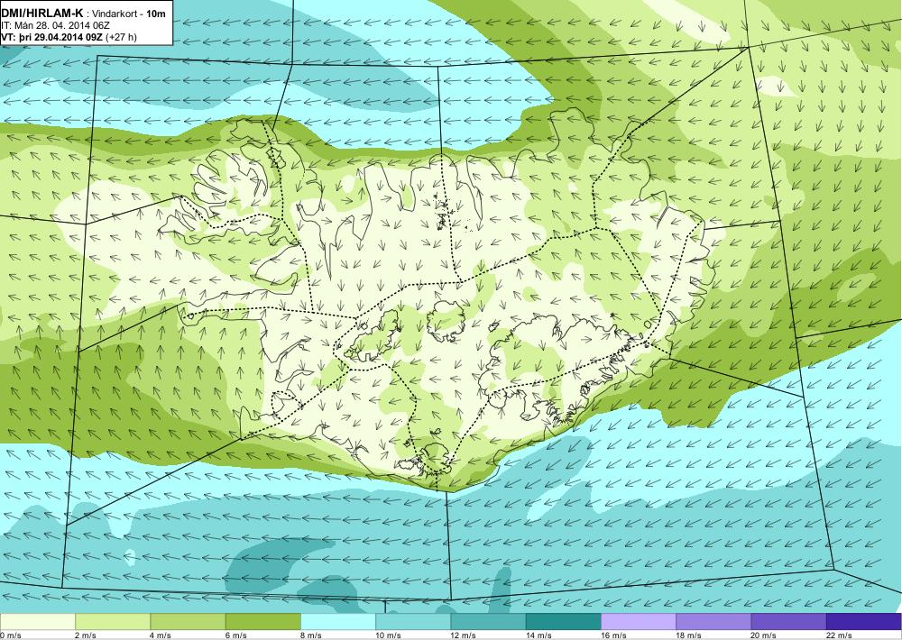Viewport: 902px width, 640px height.
Task: Select the "4 m/s" legend label
Action: (161, 635)
